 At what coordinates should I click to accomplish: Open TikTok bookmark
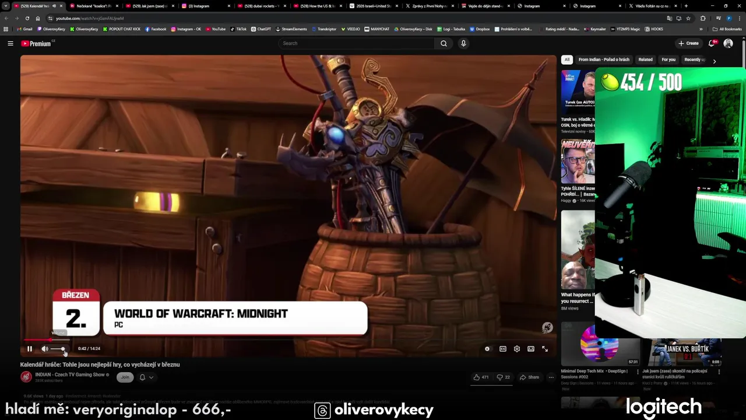[x=238, y=29]
